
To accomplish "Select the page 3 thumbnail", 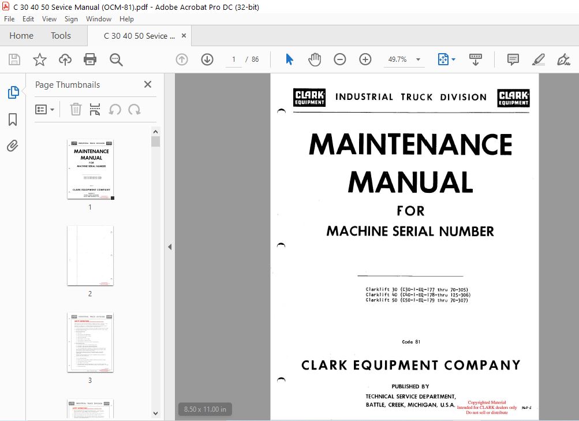I will coord(91,342).
